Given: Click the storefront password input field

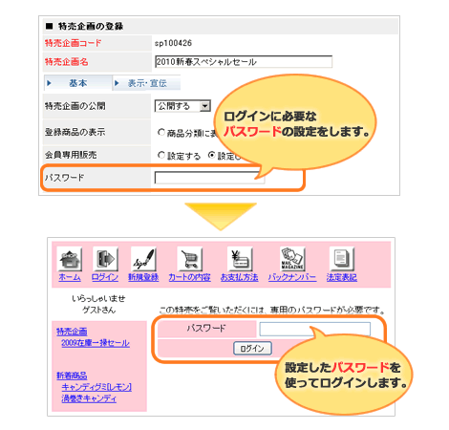Looking at the screenshot, I should click(x=314, y=329).
